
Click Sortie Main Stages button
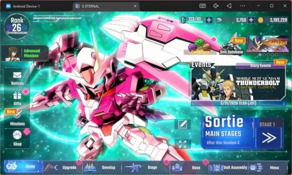[228, 132]
